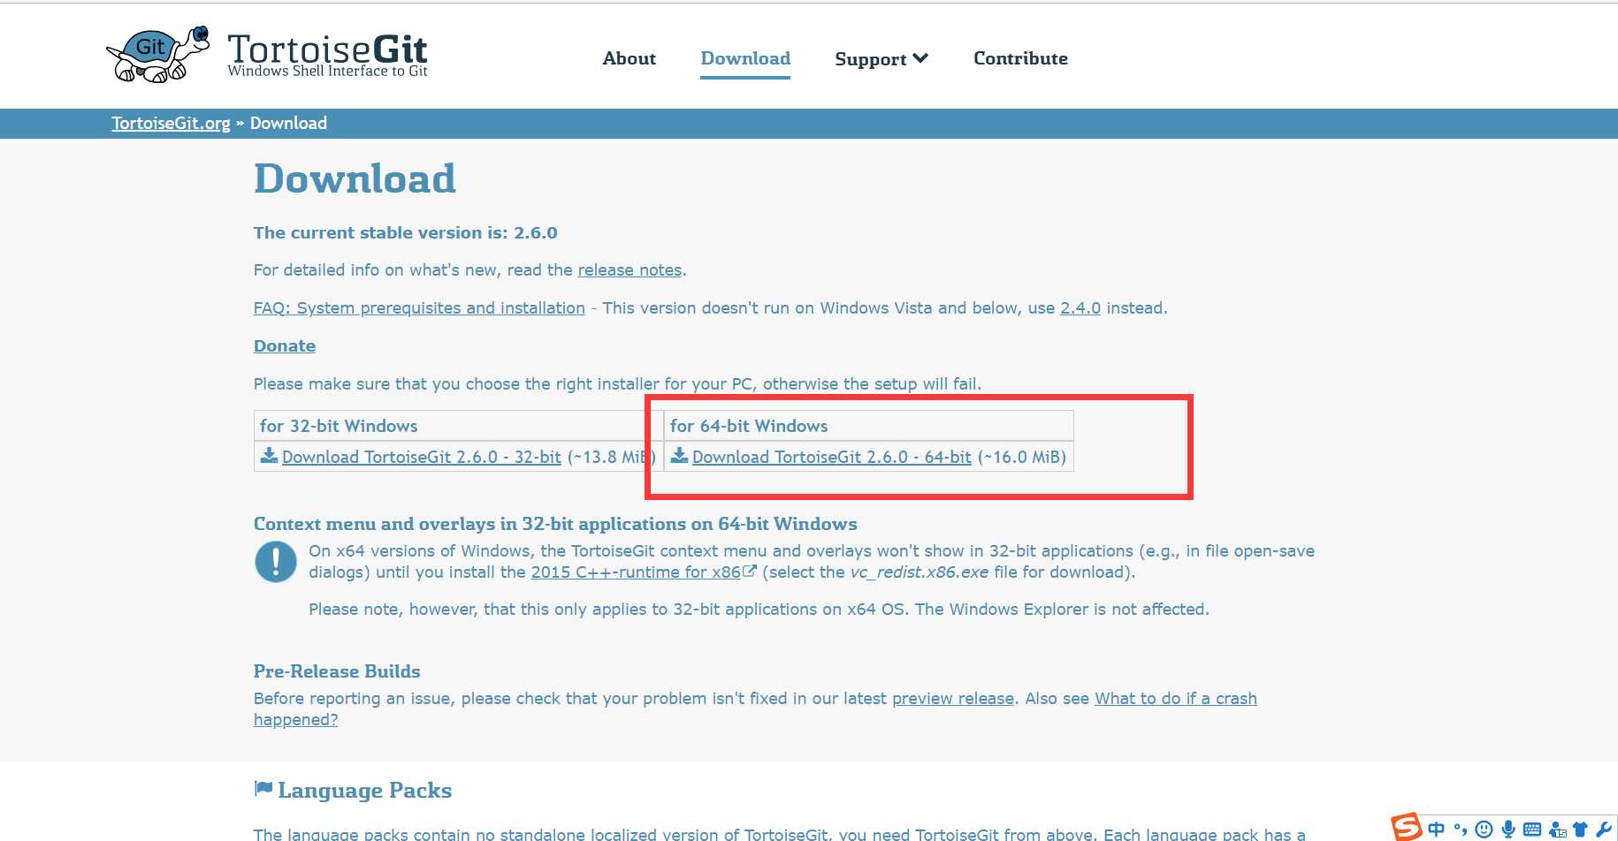Click the 'Download' page heading
Image resolution: width=1618 pixels, height=841 pixels.
click(355, 178)
